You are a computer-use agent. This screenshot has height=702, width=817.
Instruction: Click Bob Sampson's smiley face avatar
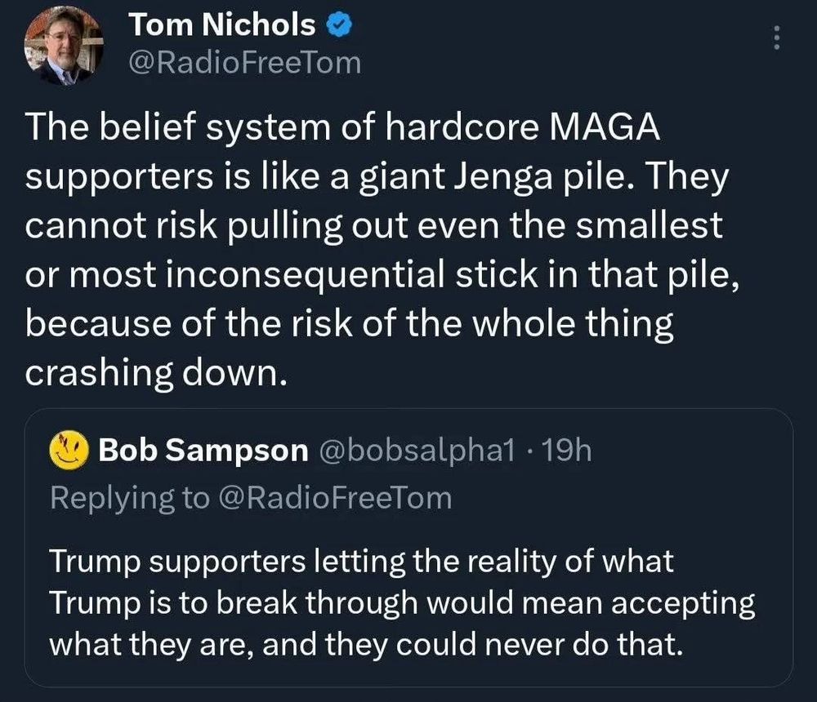pyautogui.click(x=69, y=451)
